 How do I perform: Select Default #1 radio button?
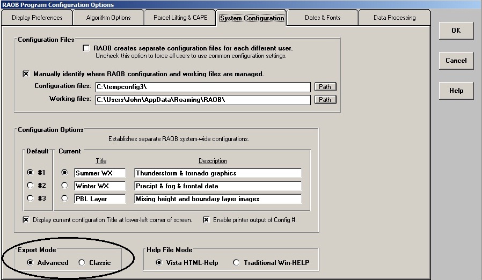coord(30,172)
